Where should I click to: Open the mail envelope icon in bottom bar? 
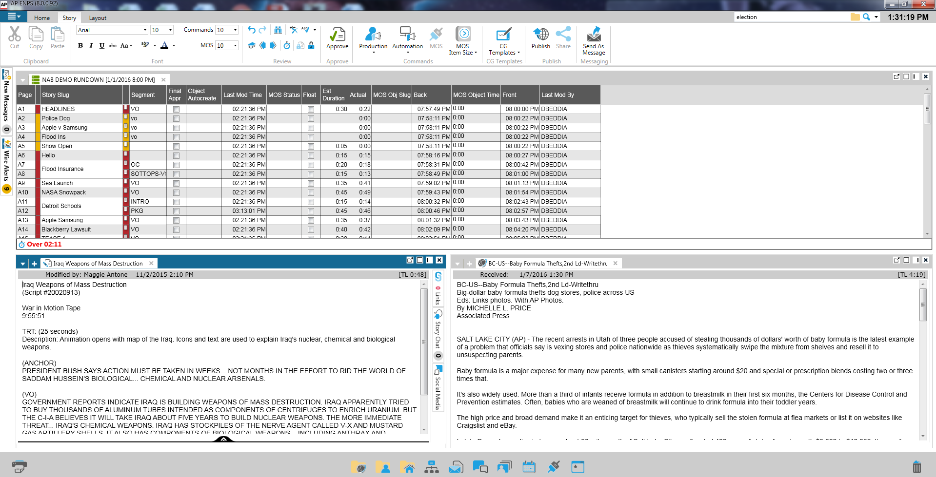click(x=456, y=467)
